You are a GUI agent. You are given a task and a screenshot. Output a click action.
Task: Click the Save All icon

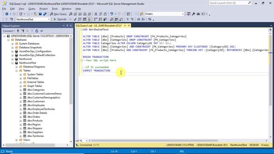click(45, 14)
